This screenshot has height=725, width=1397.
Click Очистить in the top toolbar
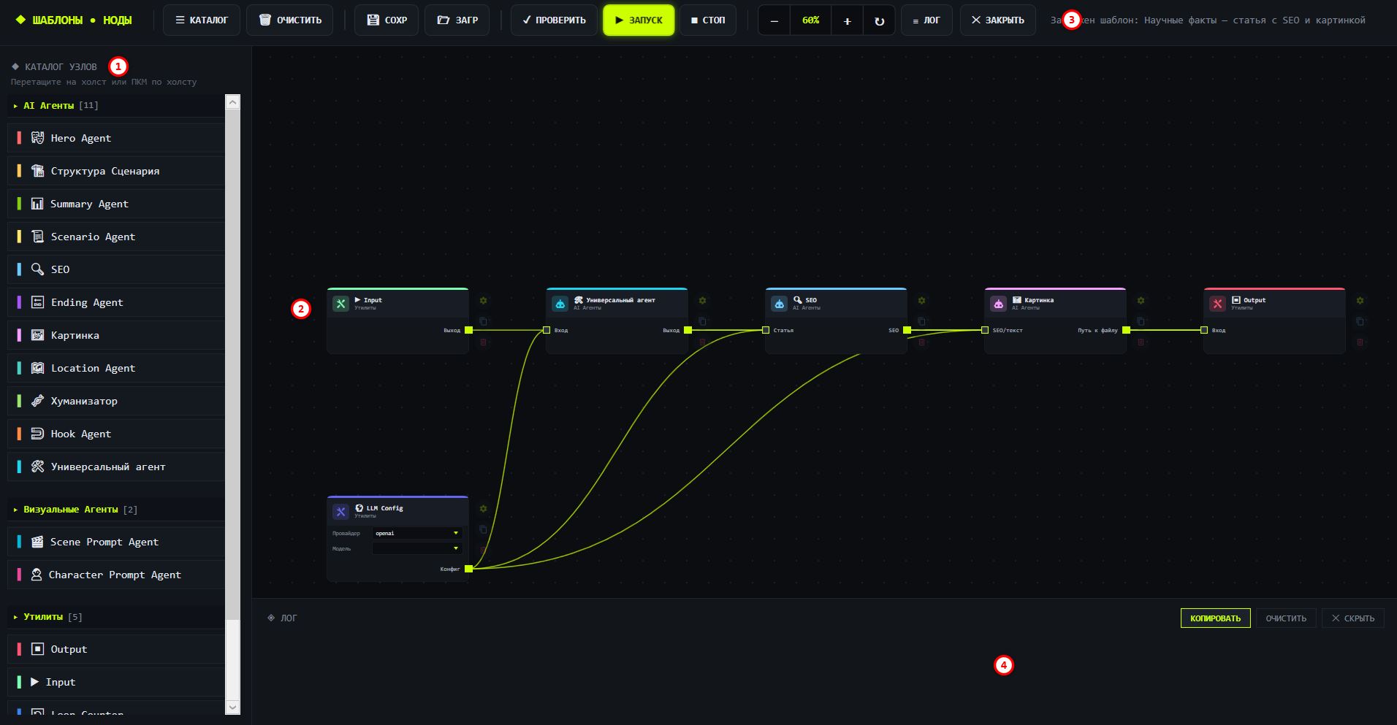click(291, 20)
